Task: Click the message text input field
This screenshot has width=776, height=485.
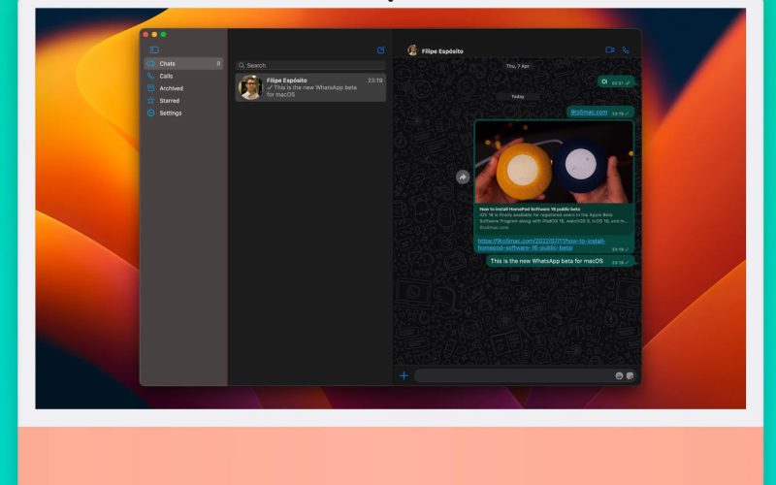Action: tap(513, 375)
